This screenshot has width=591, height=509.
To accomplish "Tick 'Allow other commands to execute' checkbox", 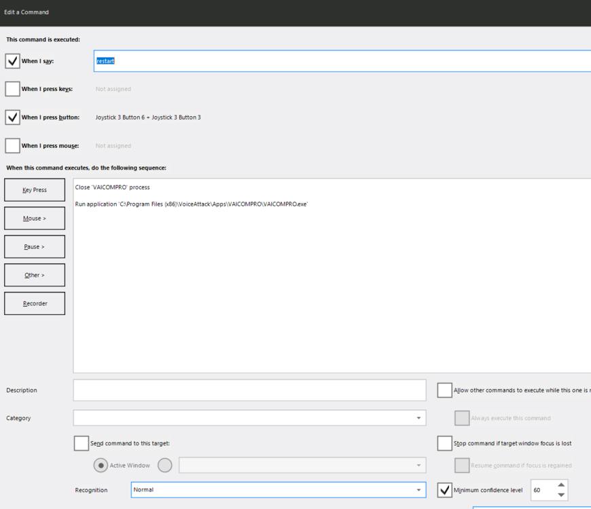I will [x=445, y=390].
